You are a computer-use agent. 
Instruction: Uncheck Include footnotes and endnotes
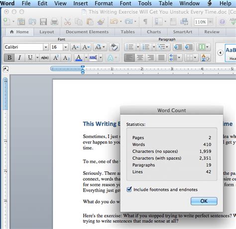(129, 189)
